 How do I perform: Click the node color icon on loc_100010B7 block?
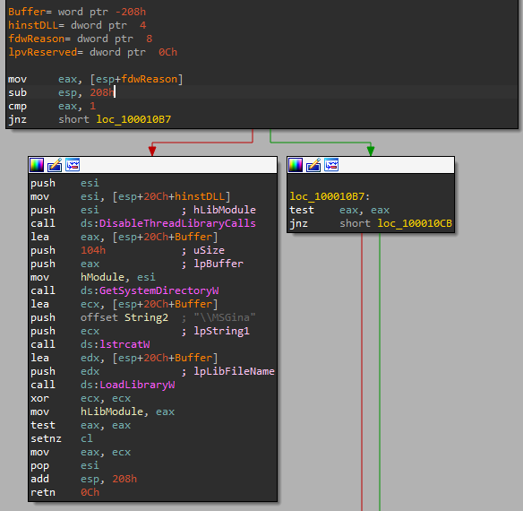coord(296,165)
